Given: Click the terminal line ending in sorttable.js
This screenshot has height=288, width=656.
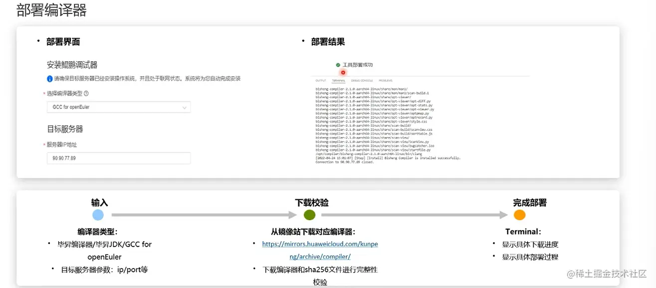Looking at the screenshot, I should (x=374, y=134).
